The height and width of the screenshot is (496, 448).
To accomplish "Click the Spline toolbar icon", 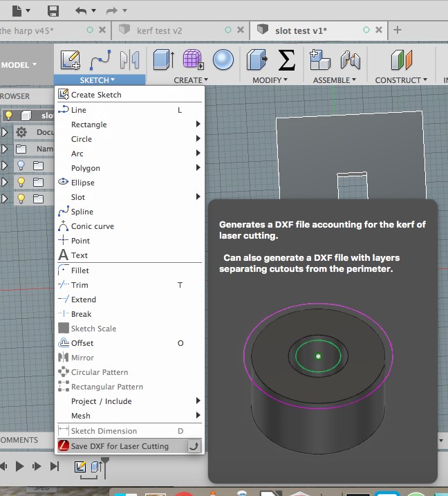I will [100, 59].
